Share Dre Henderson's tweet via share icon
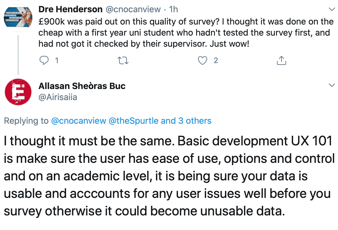338x230 pixels. (x=281, y=60)
